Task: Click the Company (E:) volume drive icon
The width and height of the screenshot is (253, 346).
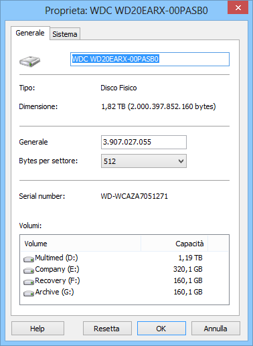Action: pos(29,270)
